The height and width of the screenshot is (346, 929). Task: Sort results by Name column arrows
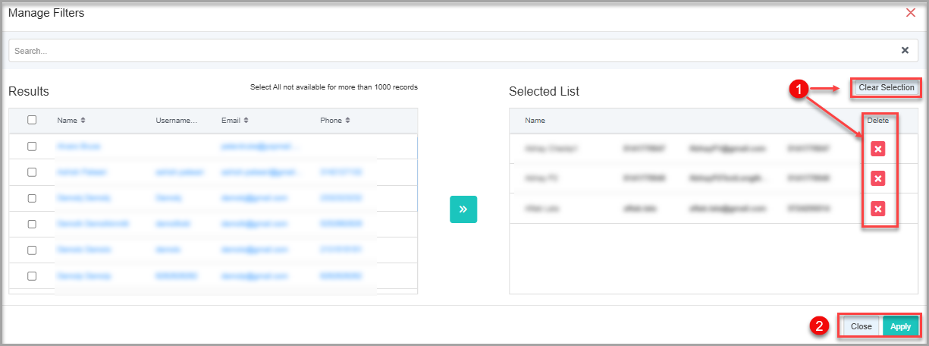[x=83, y=121]
